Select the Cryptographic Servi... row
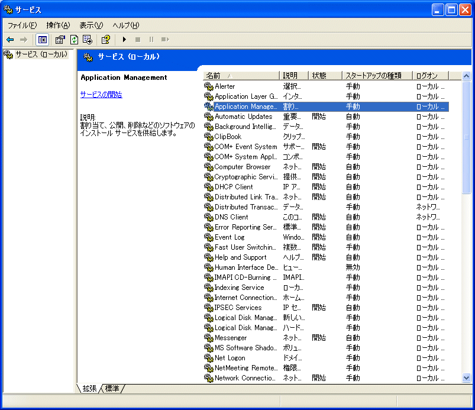475x410 pixels. click(326, 177)
